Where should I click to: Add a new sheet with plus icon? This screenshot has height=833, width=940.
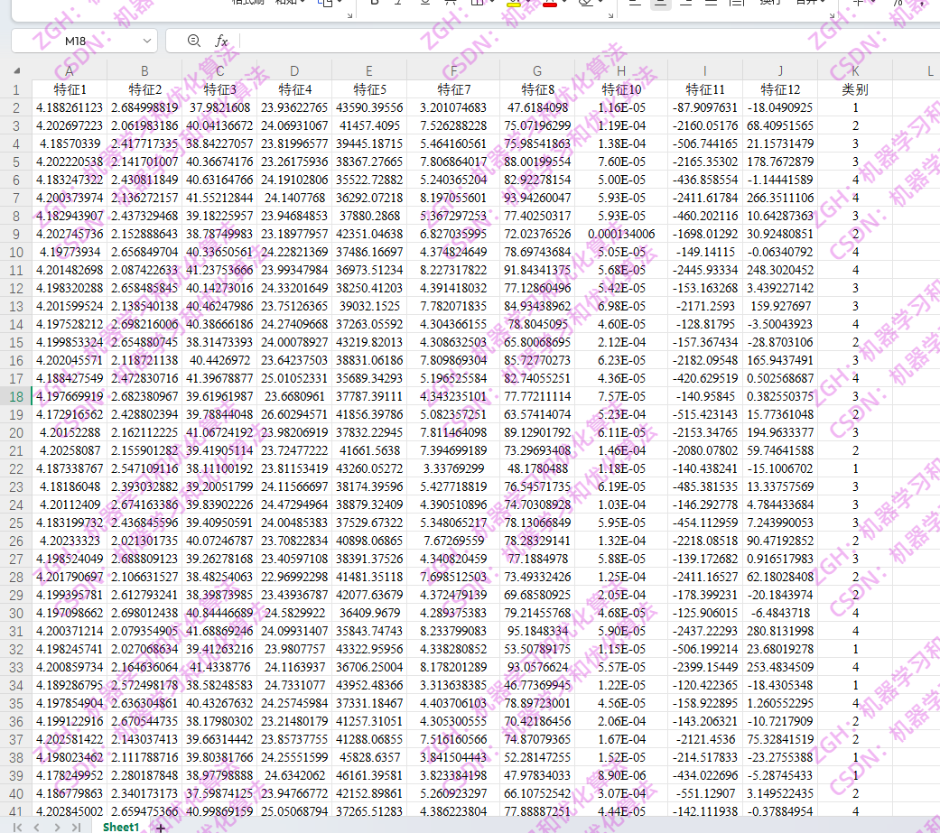160,828
